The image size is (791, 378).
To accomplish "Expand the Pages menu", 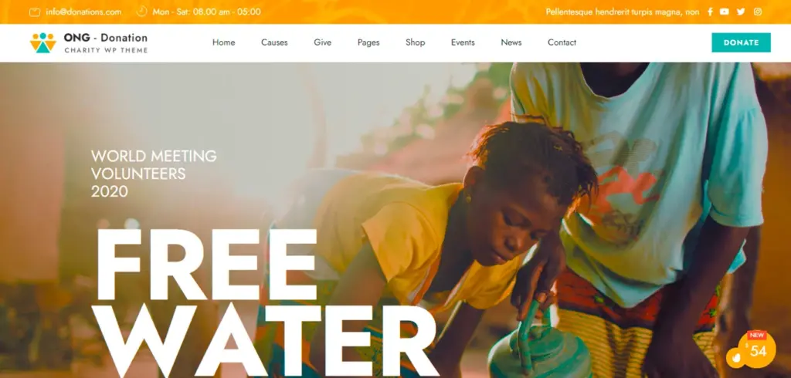I will pyautogui.click(x=368, y=43).
